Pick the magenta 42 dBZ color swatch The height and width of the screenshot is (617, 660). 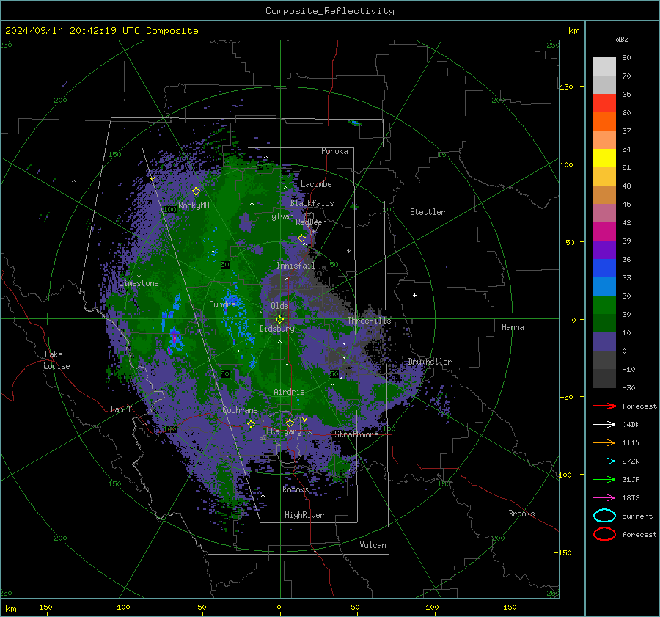pos(604,232)
